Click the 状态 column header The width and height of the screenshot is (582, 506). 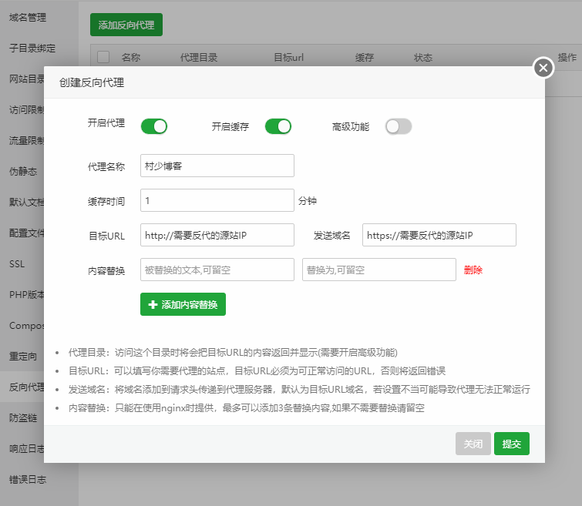pyautogui.click(x=423, y=57)
